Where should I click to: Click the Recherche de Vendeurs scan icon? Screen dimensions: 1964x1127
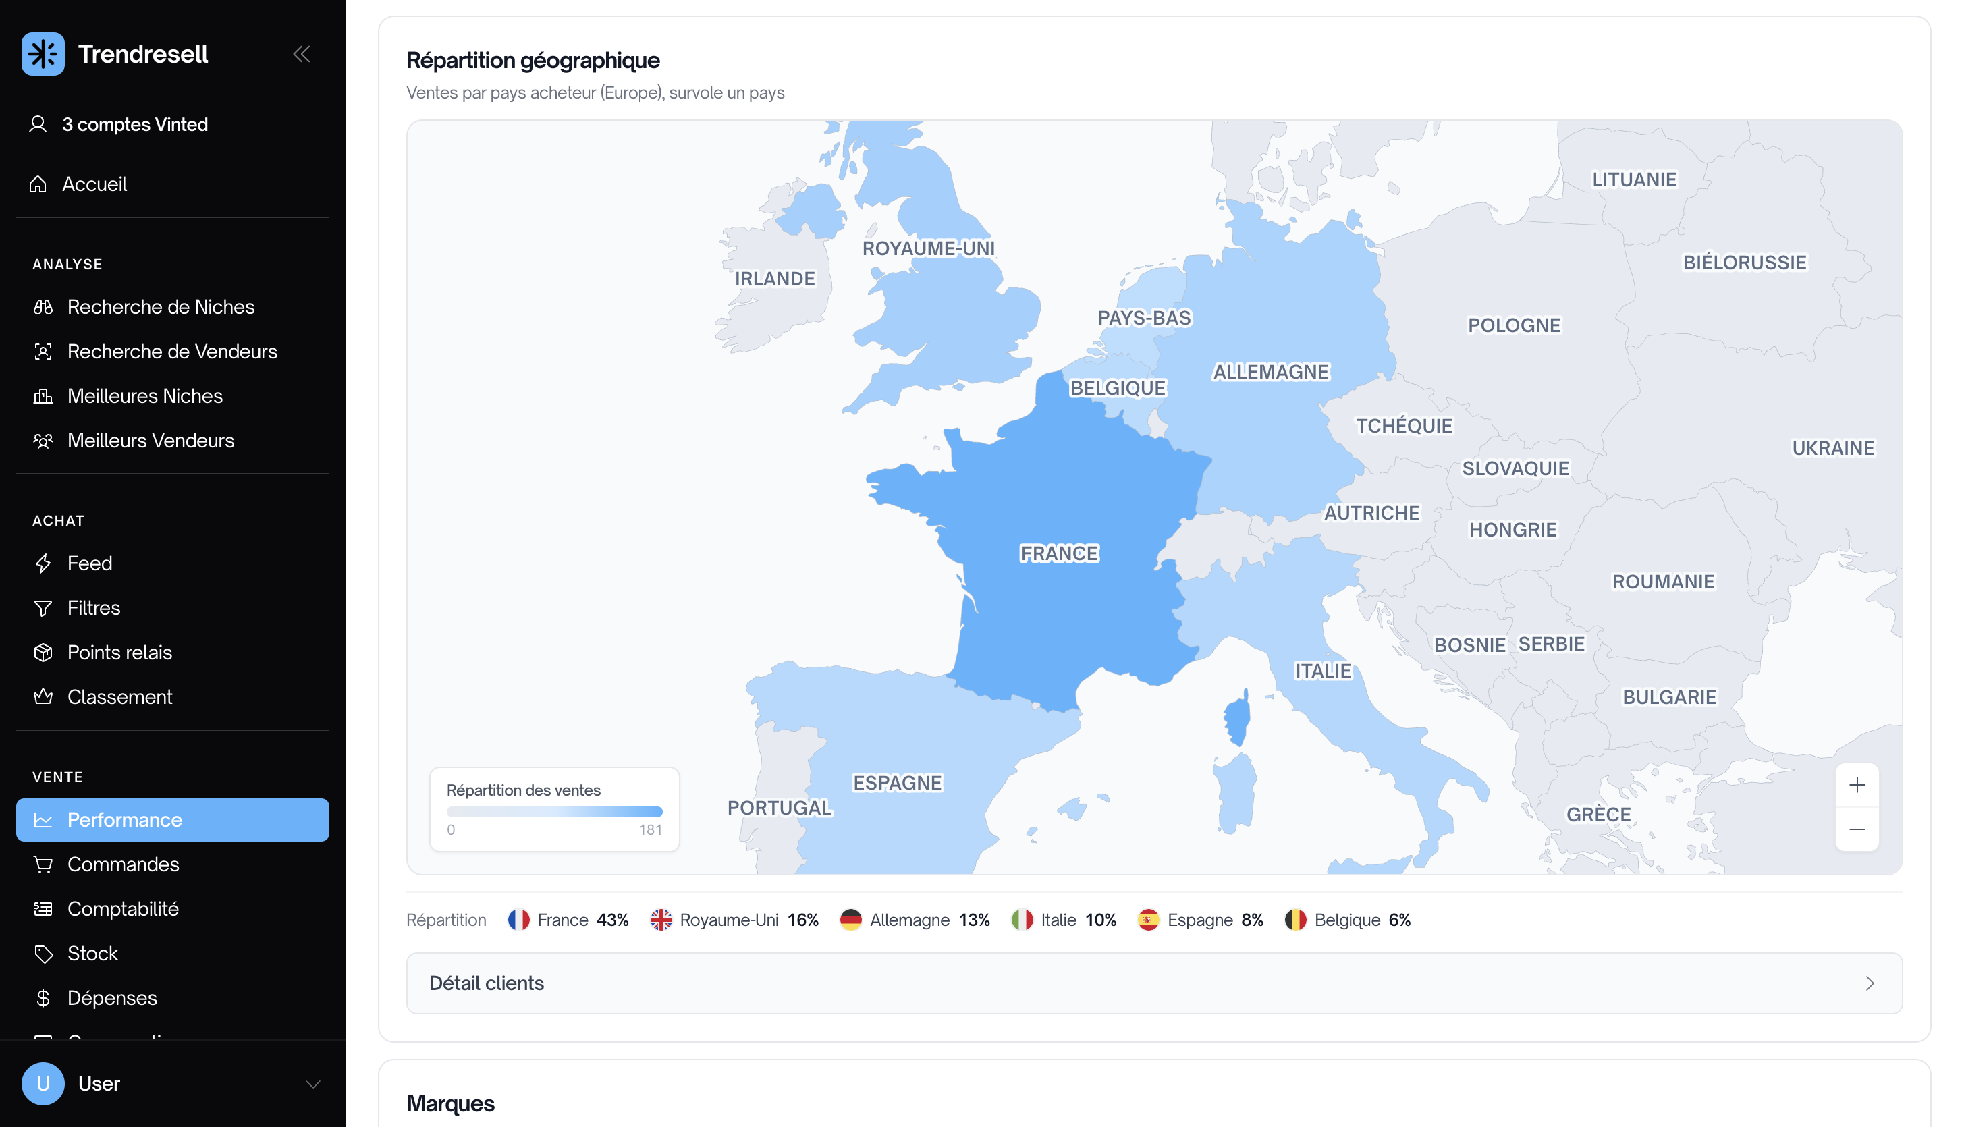click(43, 352)
